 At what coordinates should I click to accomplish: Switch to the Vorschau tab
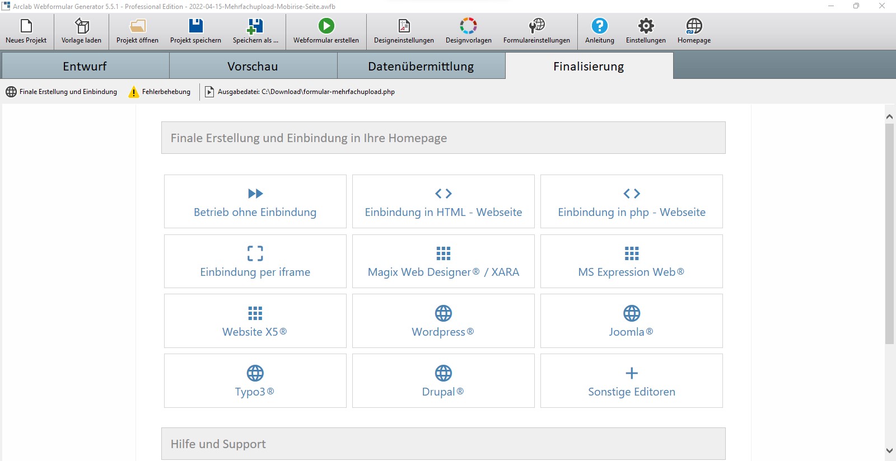point(253,66)
